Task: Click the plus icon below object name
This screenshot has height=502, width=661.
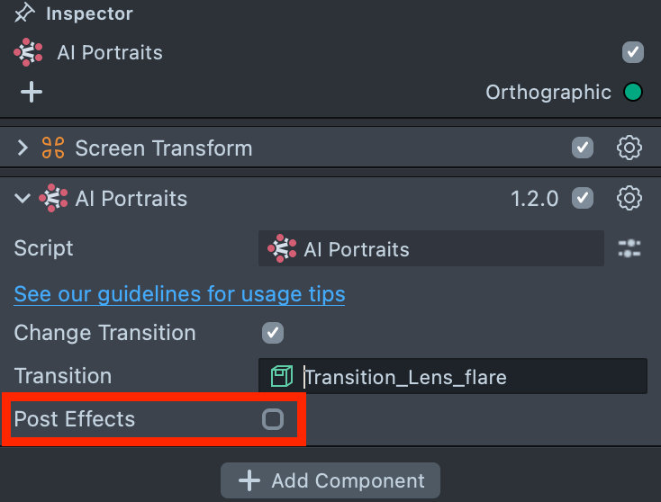Action: point(32,92)
